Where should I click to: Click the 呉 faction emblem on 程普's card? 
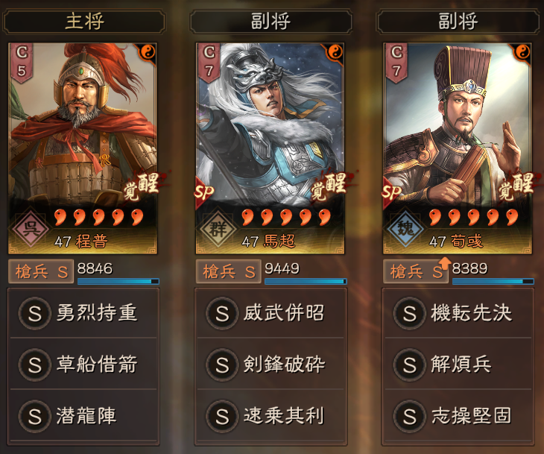pos(31,228)
